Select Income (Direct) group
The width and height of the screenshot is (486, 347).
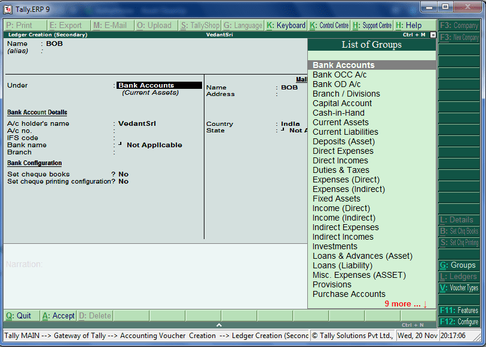point(372,209)
